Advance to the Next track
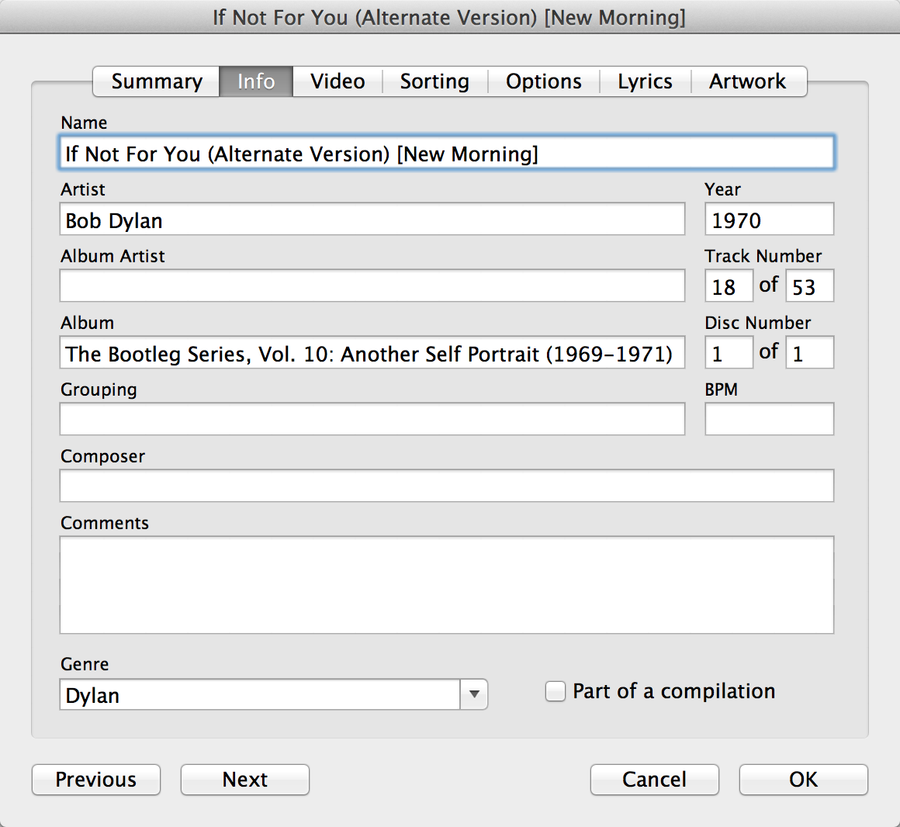This screenshot has height=827, width=900. pos(245,780)
